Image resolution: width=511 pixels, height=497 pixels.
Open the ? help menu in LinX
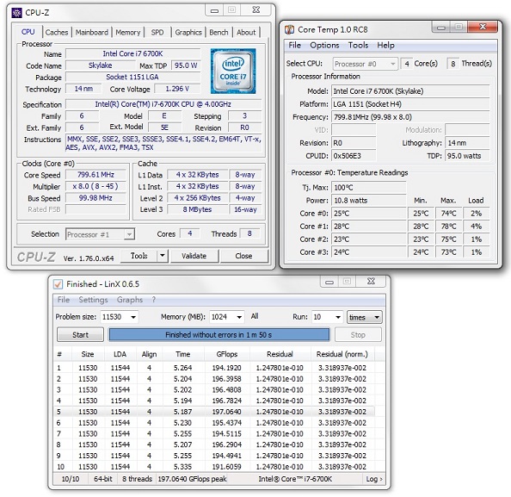point(154,300)
